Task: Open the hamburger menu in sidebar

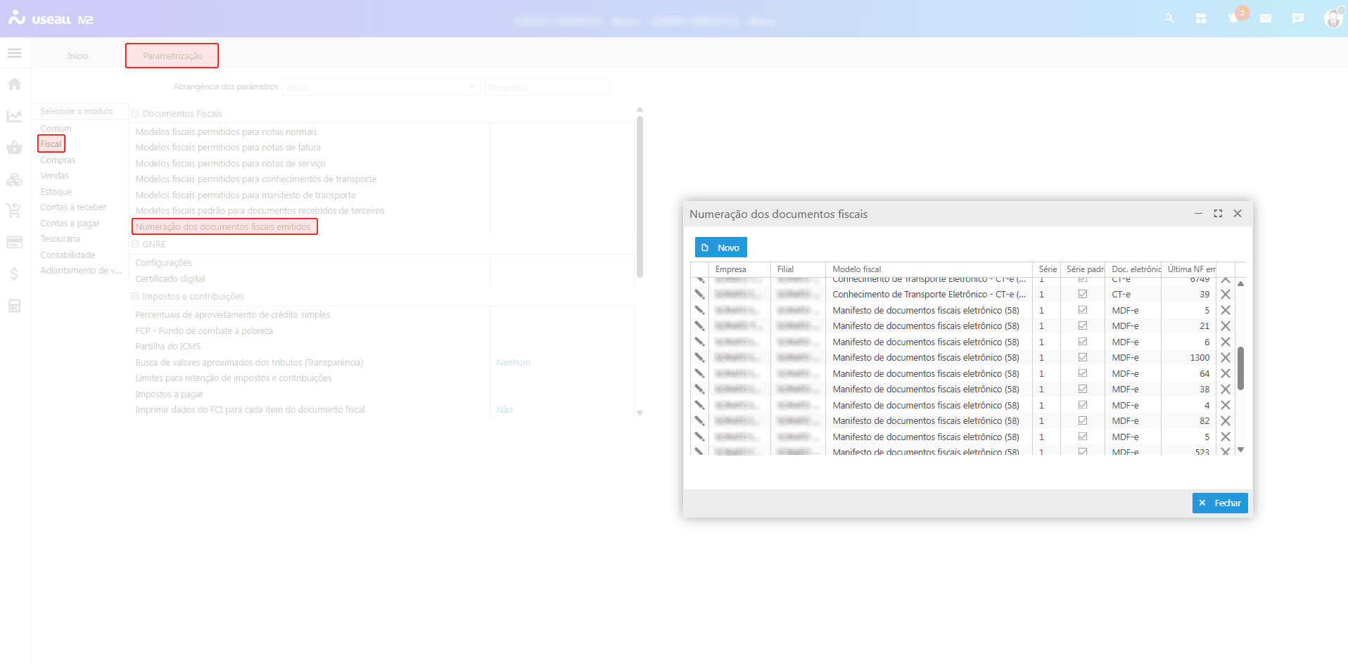Action: pos(14,53)
